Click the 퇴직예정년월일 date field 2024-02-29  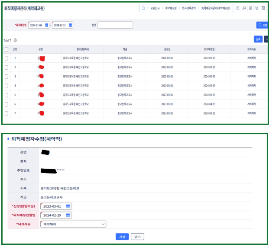(x=56, y=215)
